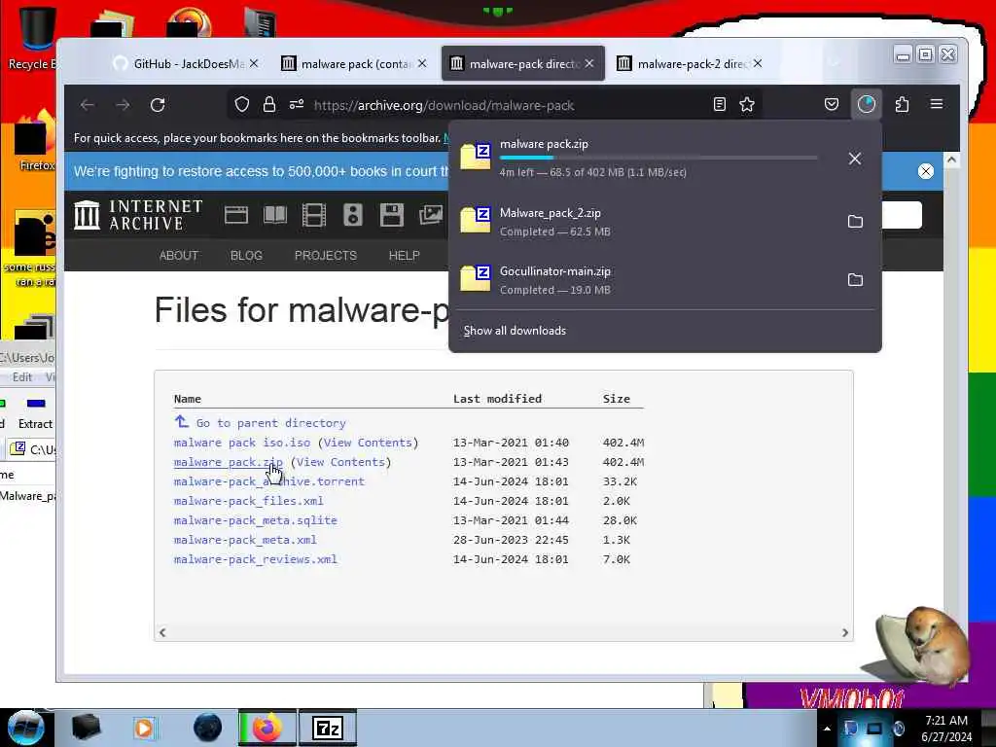Reload the page with the refresh icon
The width and height of the screenshot is (996, 747).
(x=158, y=105)
